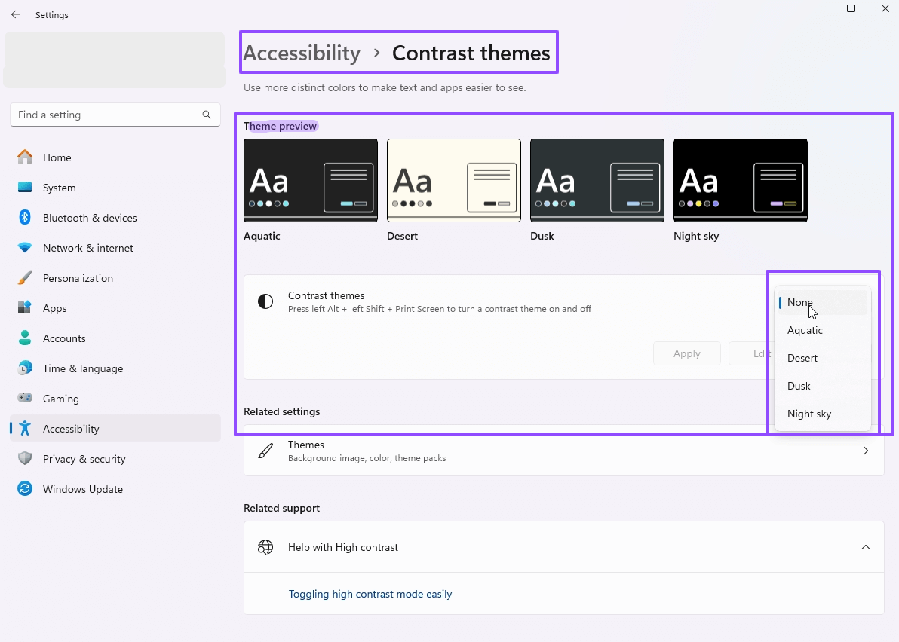Click the Desert theme preview thumbnail

click(453, 180)
